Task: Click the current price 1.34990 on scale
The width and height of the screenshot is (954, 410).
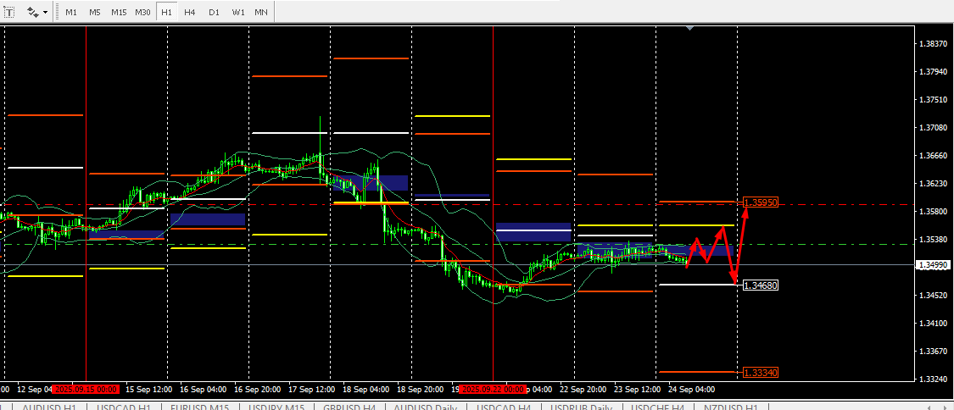Action: point(934,265)
